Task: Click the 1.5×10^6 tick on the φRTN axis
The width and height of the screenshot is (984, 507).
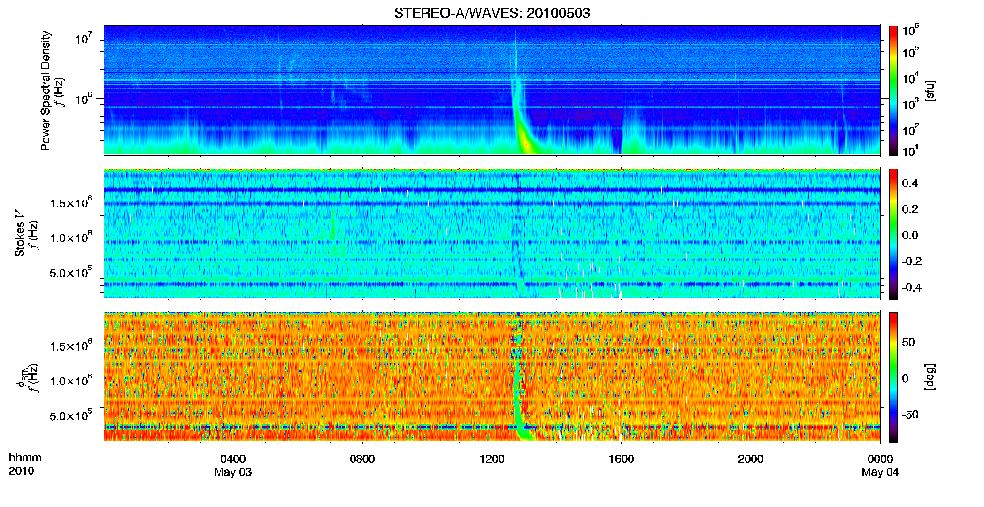Action: point(71,346)
